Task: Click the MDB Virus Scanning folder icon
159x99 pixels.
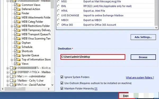Action: point(19,39)
